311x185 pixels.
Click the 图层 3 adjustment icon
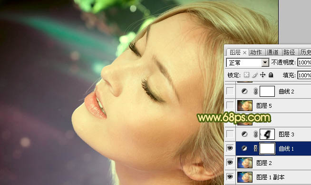pos(244,134)
